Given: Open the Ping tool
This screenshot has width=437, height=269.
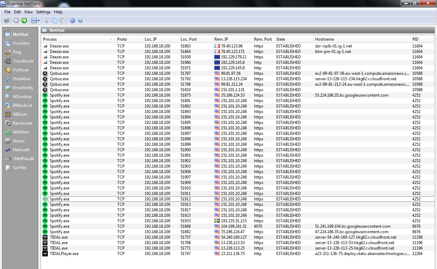Looking at the screenshot, I should coord(13,52).
